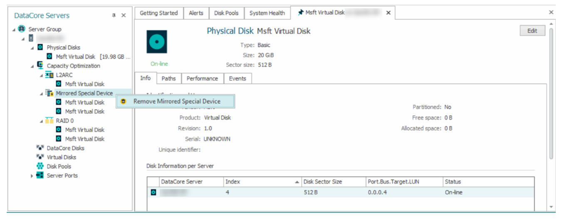
Task: Expand the Server Ports tree node
Action: 32,176
